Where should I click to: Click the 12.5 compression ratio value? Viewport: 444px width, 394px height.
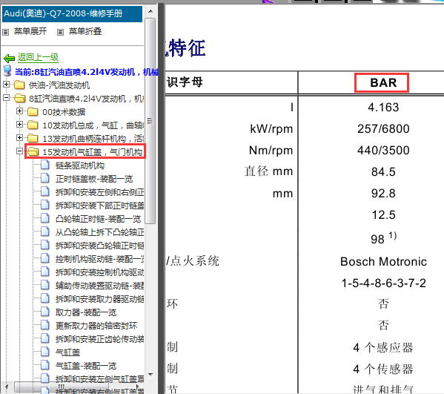pos(383,215)
